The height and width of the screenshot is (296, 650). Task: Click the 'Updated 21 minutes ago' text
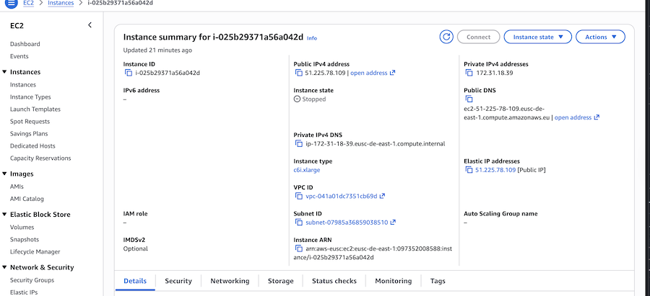tap(157, 50)
